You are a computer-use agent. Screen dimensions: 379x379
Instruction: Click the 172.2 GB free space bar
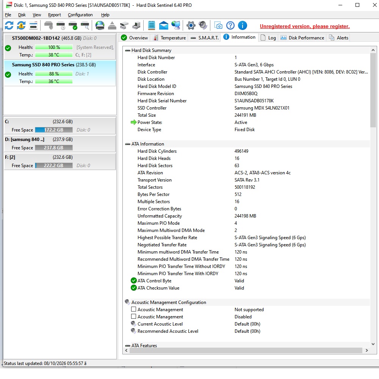[x=54, y=130]
